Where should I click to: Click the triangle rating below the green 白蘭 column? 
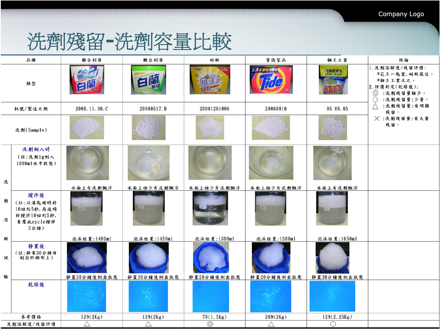(x=148, y=324)
